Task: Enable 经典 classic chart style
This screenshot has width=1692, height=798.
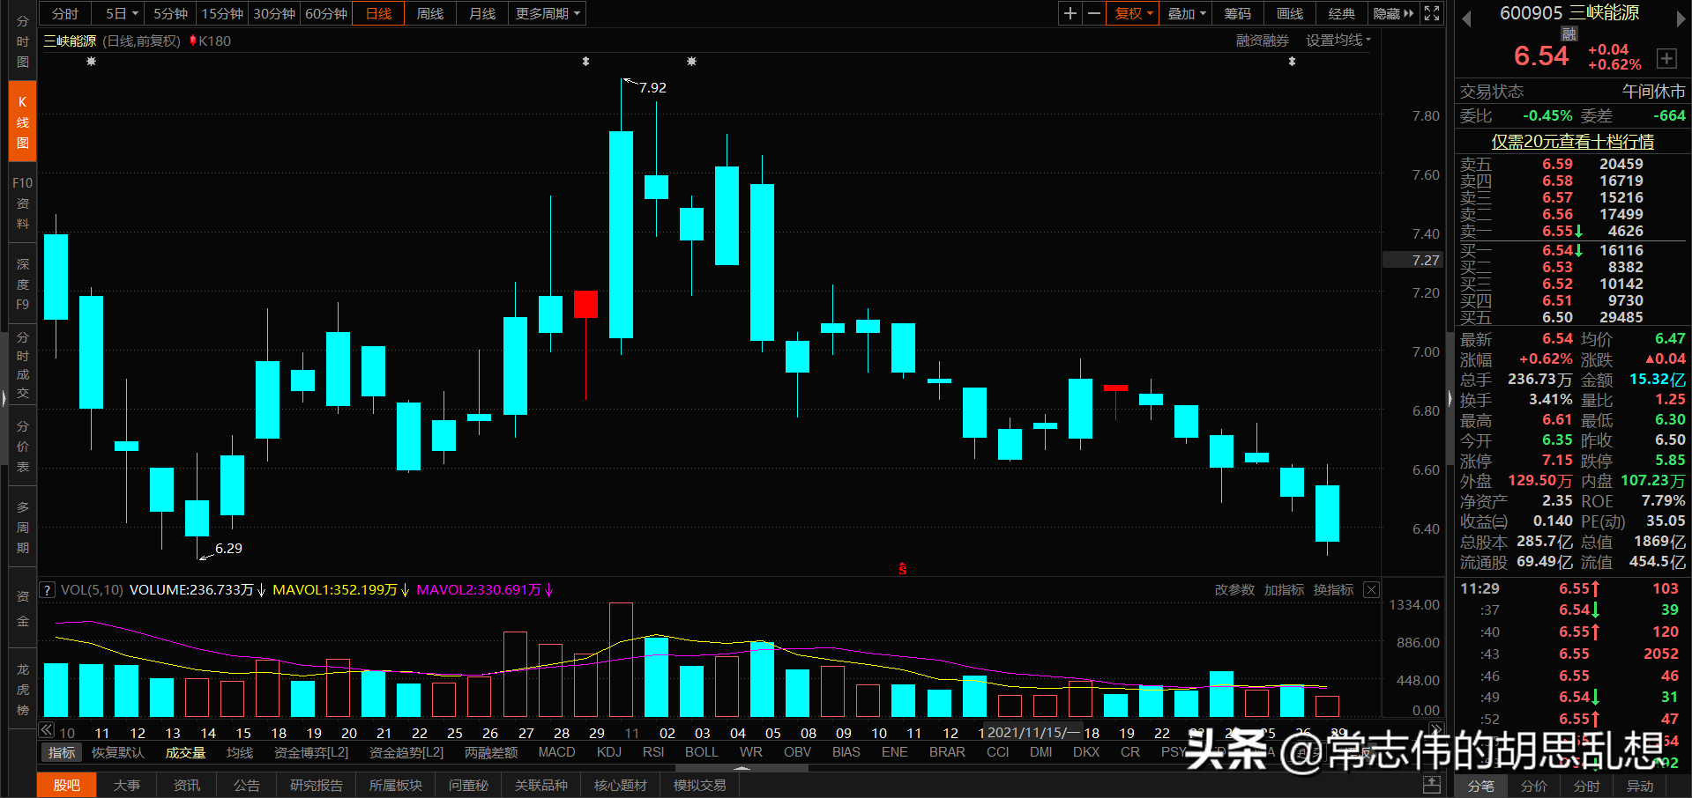Action: pyautogui.click(x=1341, y=13)
